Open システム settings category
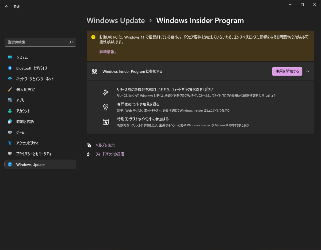This screenshot has width=321, height=250. pyautogui.click(x=40, y=57)
